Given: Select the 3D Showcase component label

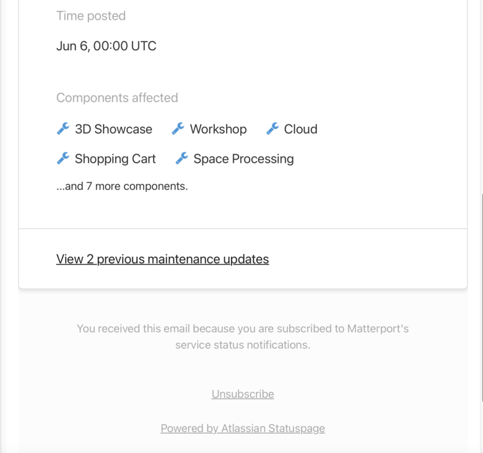Looking at the screenshot, I should pyautogui.click(x=113, y=129).
